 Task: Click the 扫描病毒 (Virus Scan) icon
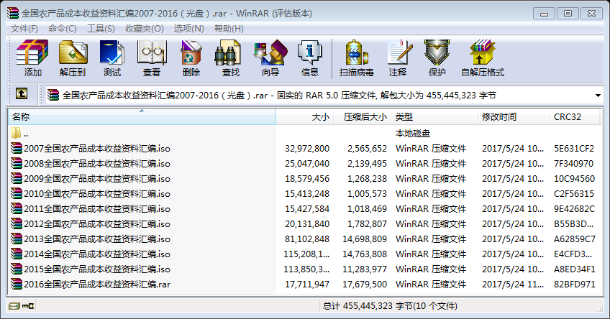tap(356, 52)
